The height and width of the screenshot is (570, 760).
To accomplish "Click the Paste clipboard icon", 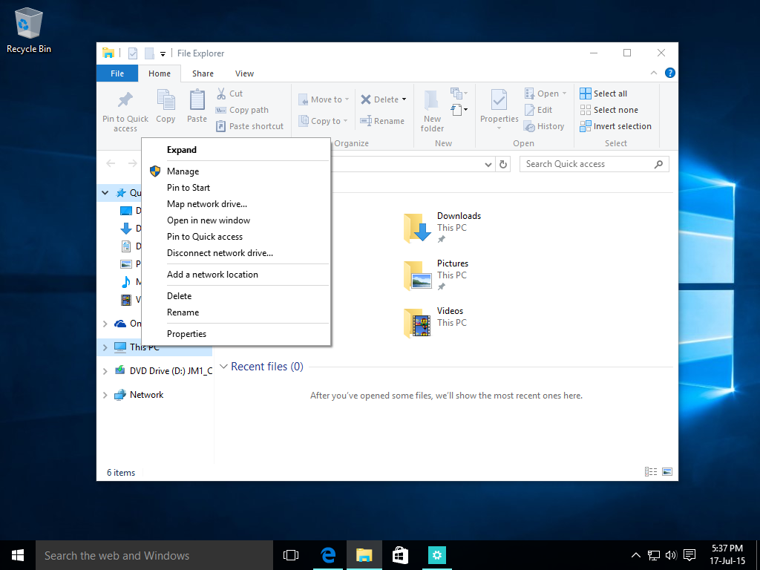I will tap(197, 100).
